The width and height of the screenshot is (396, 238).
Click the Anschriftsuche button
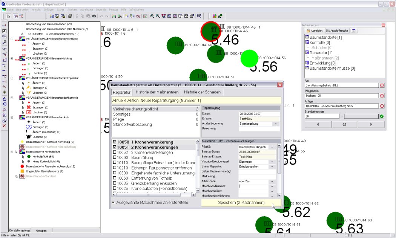click(x=338, y=31)
